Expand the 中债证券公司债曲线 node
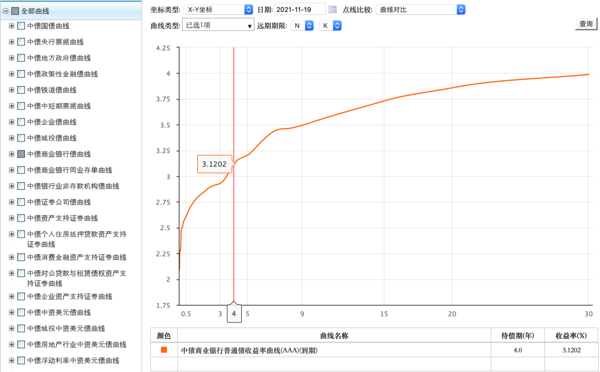Screen dimensions: 600x372 [12, 202]
